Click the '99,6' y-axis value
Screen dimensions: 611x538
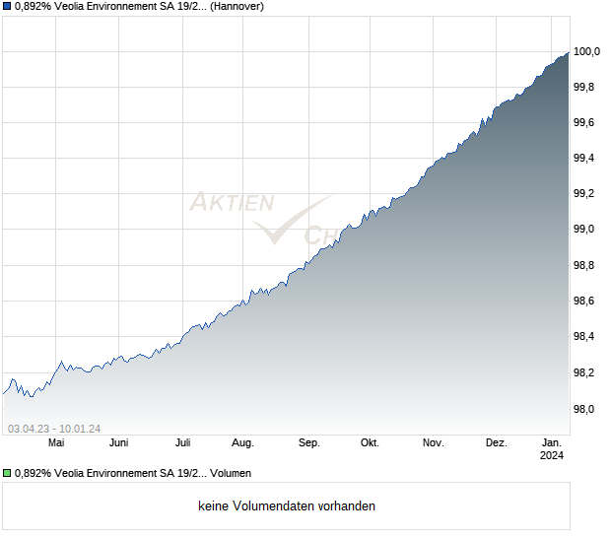coord(584,122)
